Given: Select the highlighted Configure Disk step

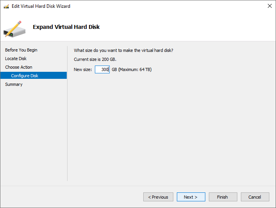Looking at the screenshot, I should click(x=25, y=76).
